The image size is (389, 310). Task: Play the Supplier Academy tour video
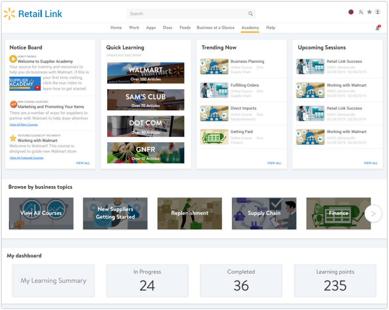tap(25, 84)
